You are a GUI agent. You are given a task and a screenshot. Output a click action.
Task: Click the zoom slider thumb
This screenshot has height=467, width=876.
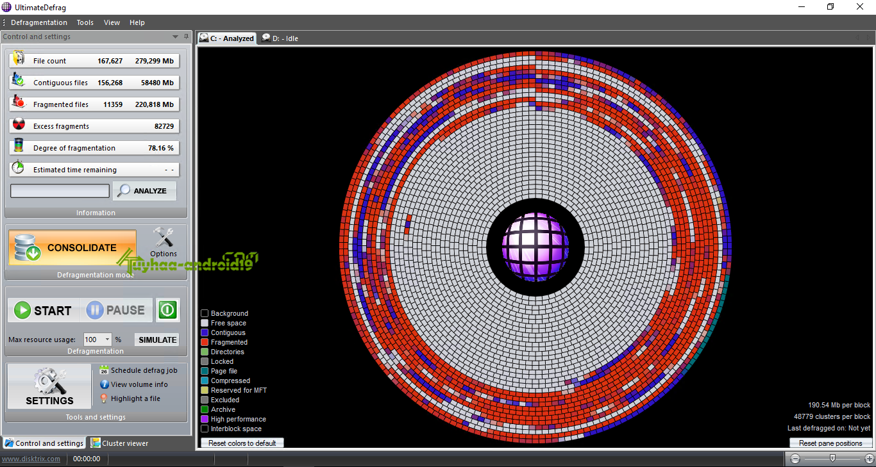pos(832,459)
